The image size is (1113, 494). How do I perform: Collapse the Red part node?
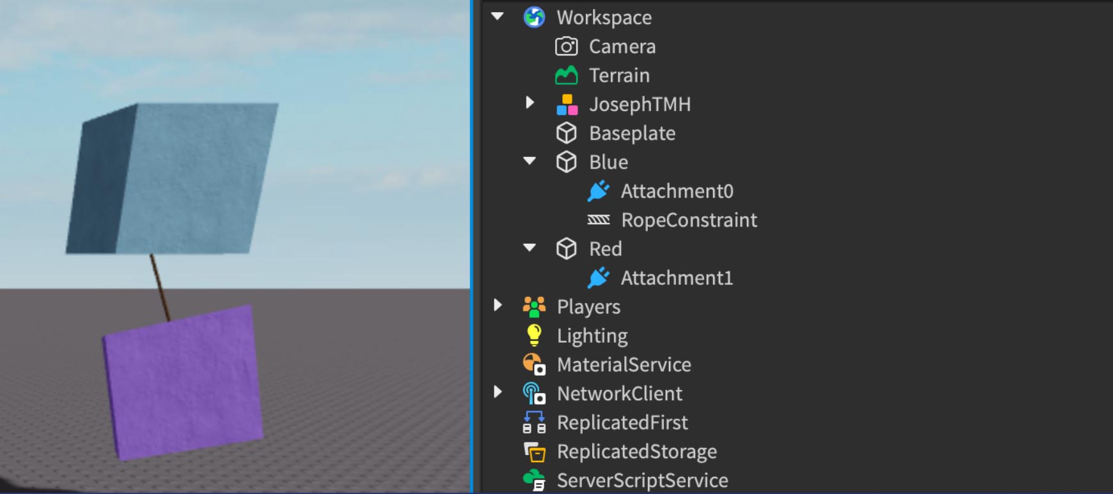tap(530, 248)
